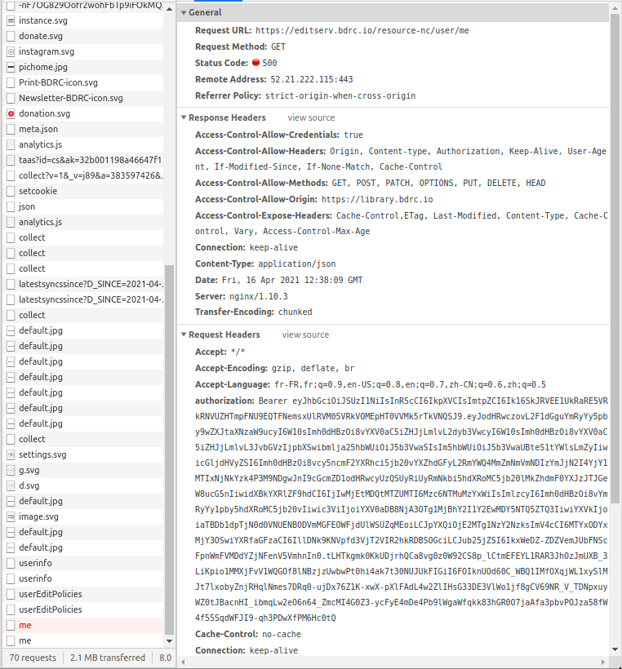Click the horizontal scrollbar right arrow
The image size is (622, 669).
[602, 662]
